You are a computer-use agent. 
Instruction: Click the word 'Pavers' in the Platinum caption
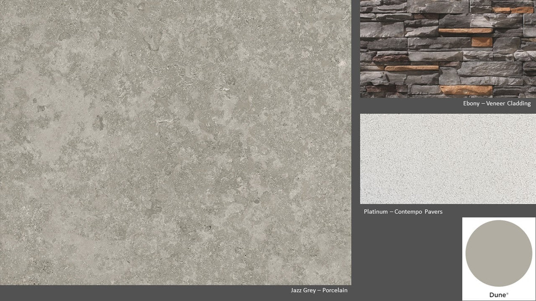click(433, 211)
